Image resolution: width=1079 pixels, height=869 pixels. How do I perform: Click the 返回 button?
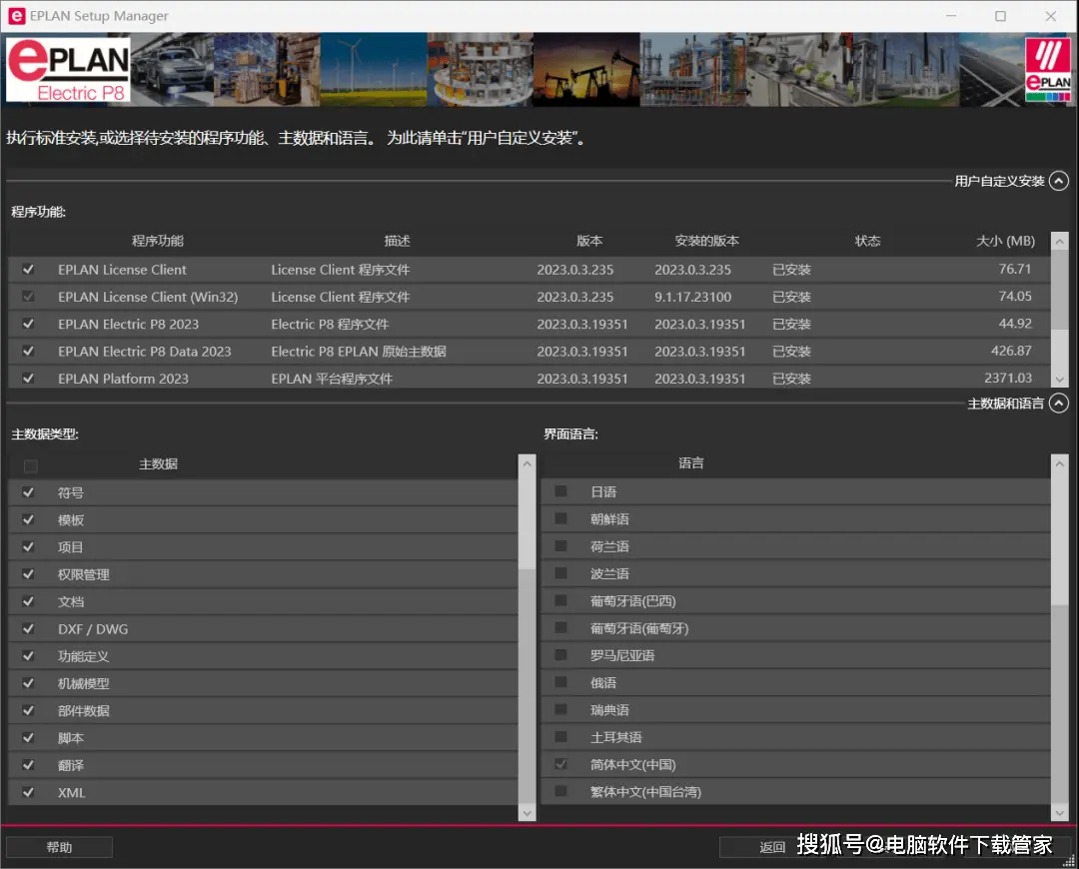tap(772, 847)
